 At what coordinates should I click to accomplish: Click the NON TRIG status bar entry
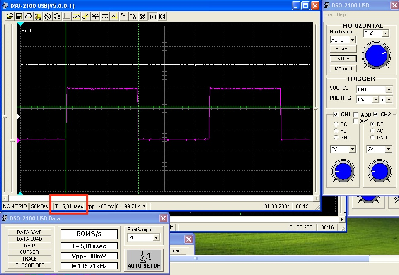tap(15, 206)
